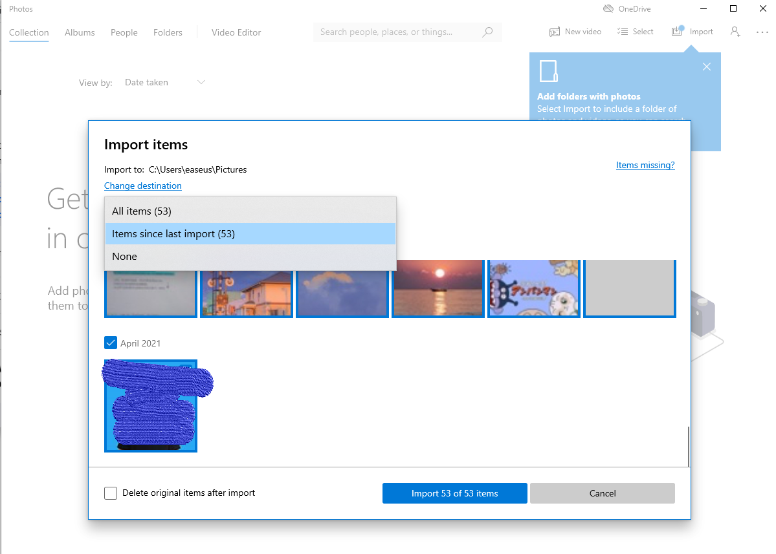Open the three-dot more options menu
This screenshot has height=554, width=776.
[x=762, y=32]
